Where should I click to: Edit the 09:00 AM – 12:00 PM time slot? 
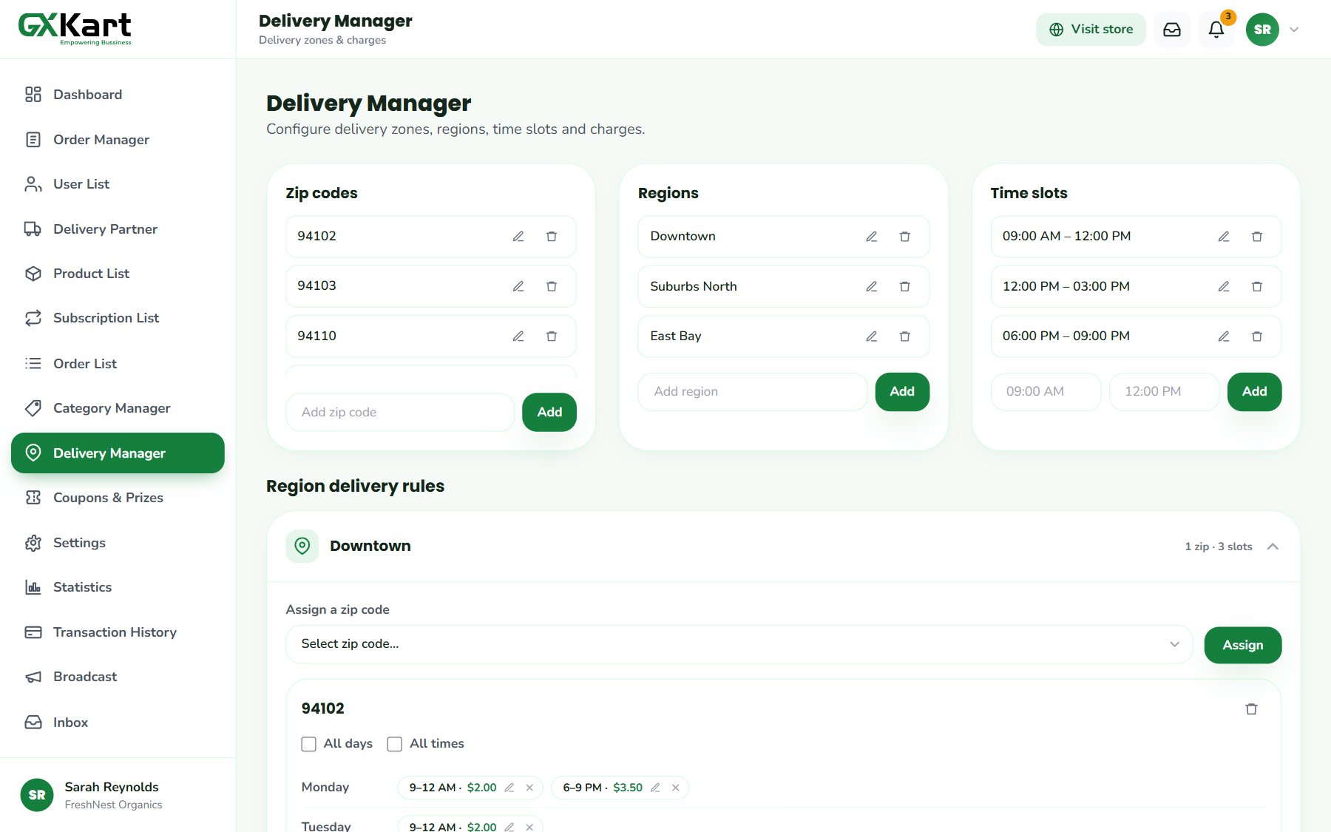1224,237
